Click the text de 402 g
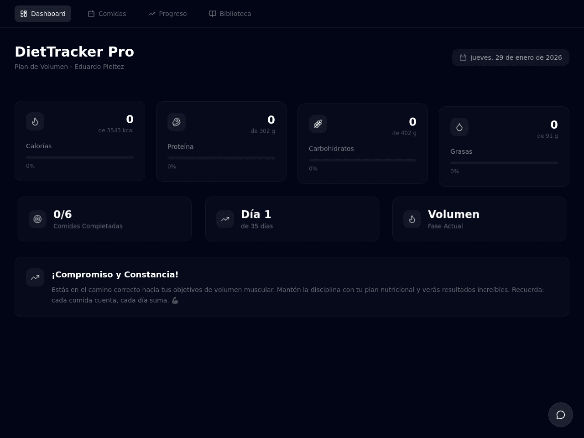 tap(404, 133)
